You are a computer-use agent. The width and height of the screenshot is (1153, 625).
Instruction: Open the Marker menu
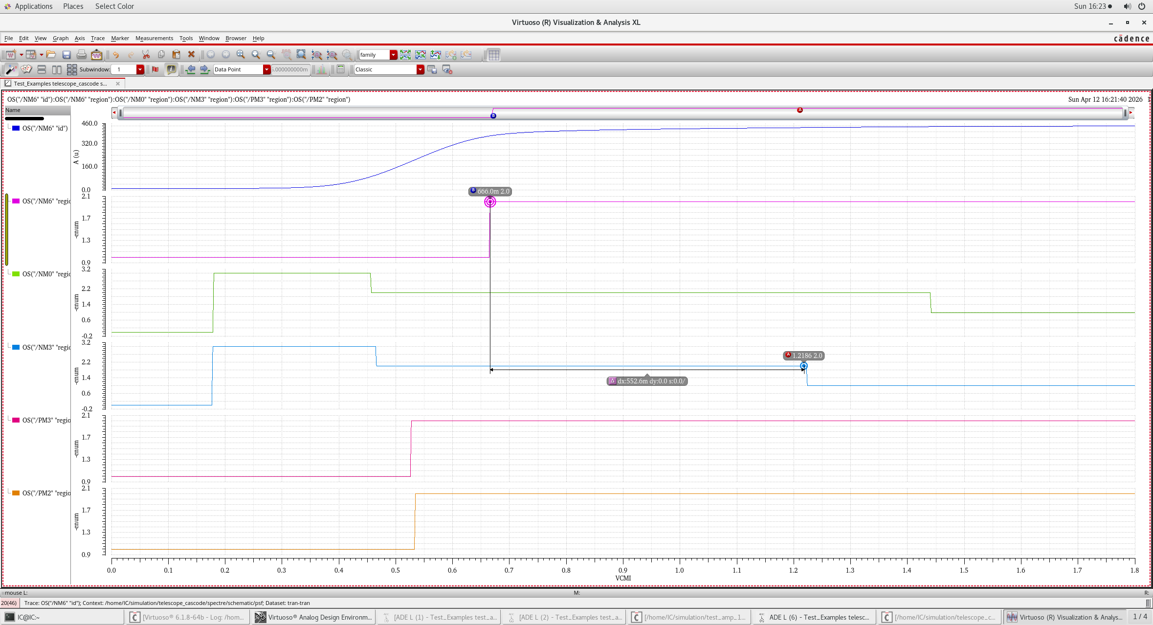120,38
